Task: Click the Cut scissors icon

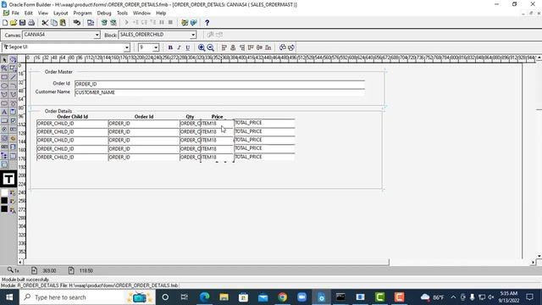Action: click(x=45, y=23)
